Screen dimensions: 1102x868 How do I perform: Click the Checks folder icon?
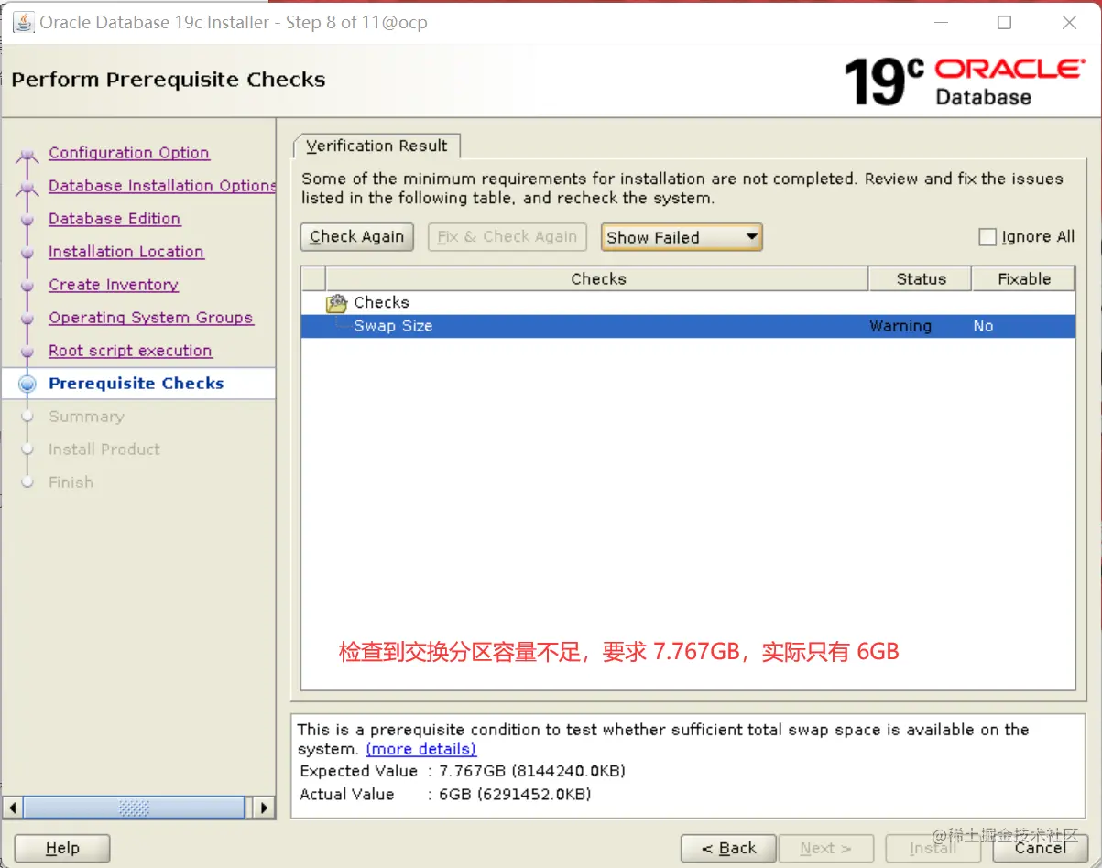point(337,303)
